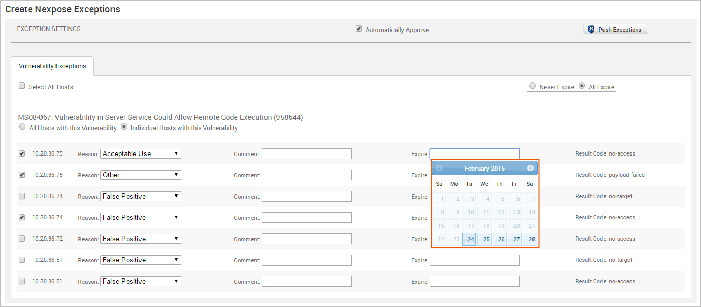
Task: Toggle the Automatically Approve checkbox
Action: (x=358, y=29)
